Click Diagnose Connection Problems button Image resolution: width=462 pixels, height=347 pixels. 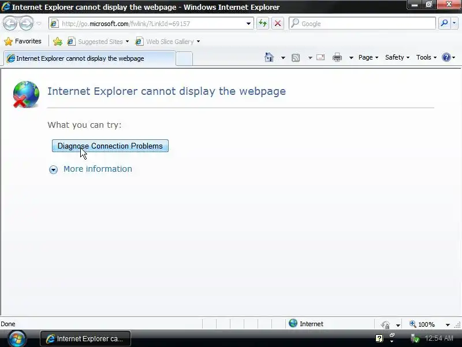110,146
